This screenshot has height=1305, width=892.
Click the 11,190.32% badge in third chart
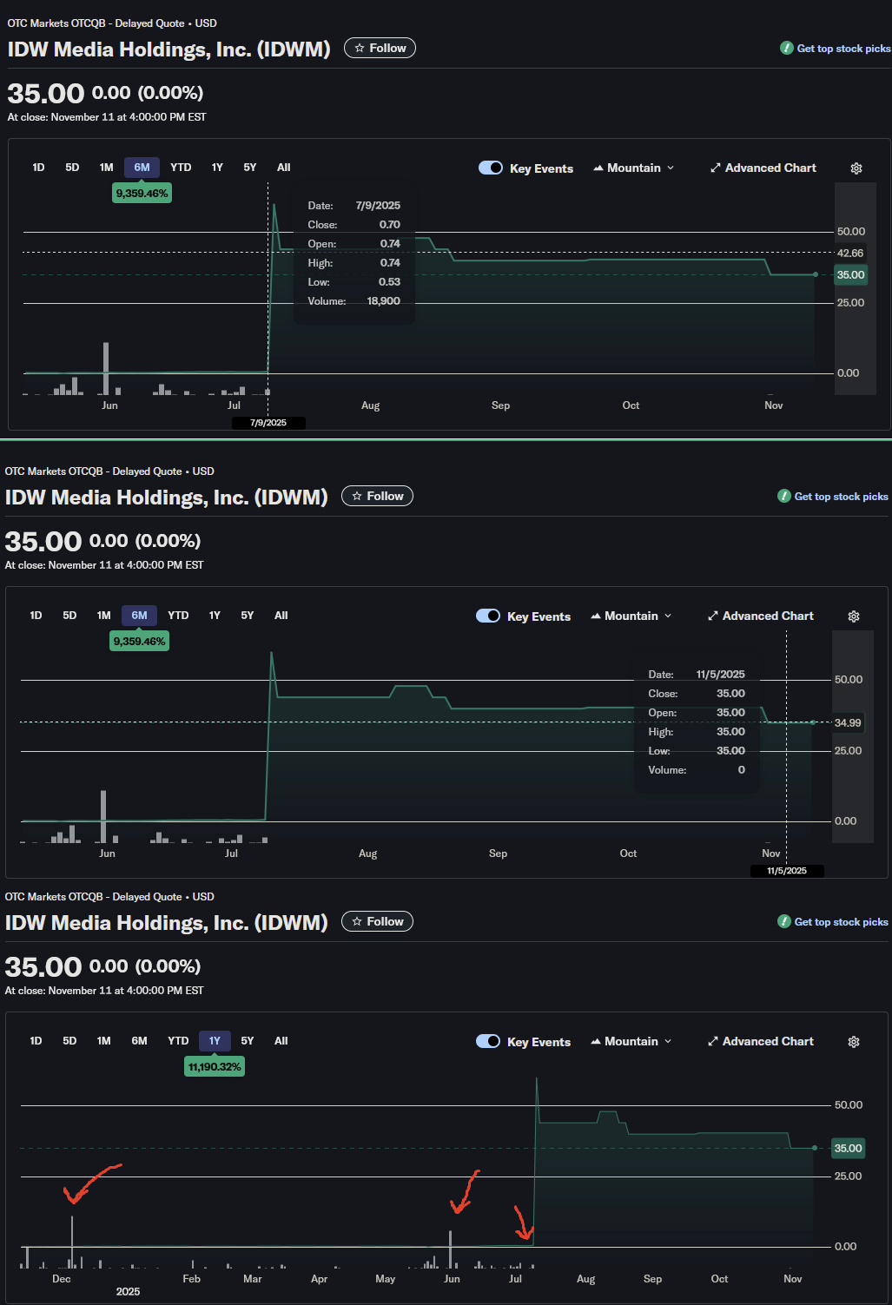215,1067
